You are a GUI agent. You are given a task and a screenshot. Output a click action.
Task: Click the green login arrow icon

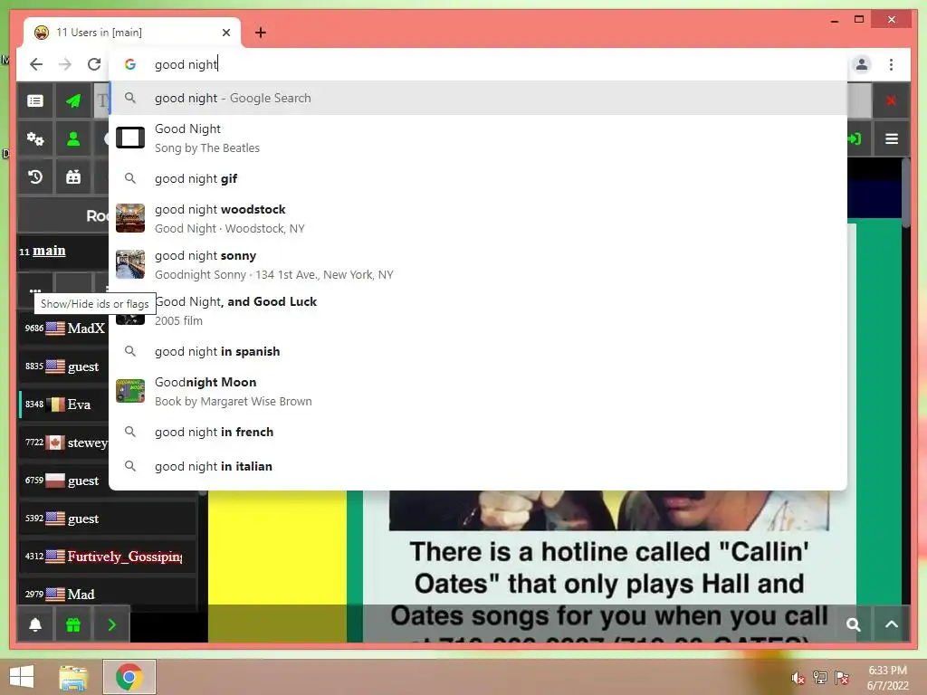pos(855,138)
